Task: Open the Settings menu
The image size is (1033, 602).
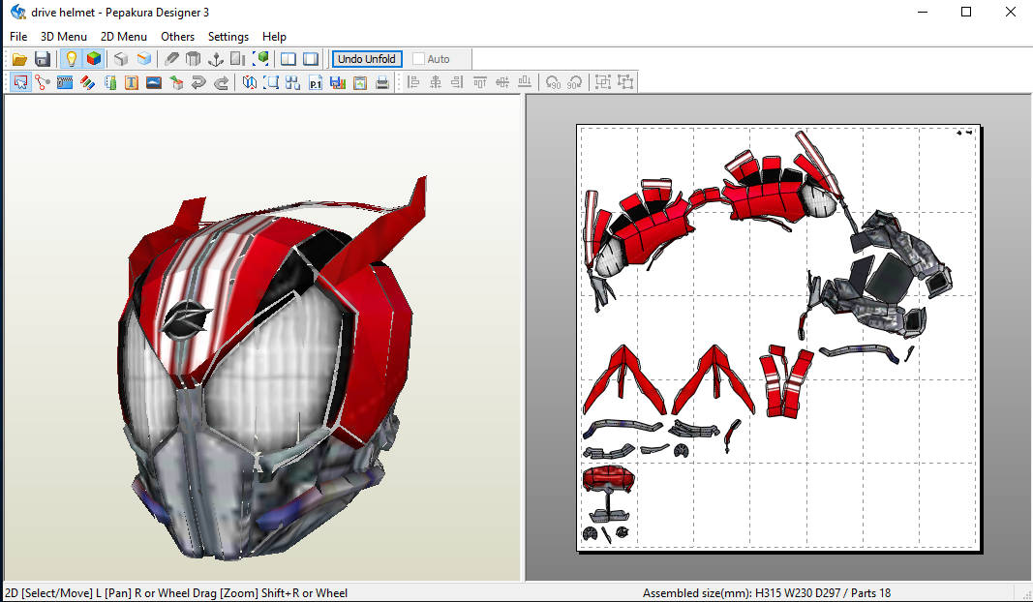Action: tap(228, 37)
